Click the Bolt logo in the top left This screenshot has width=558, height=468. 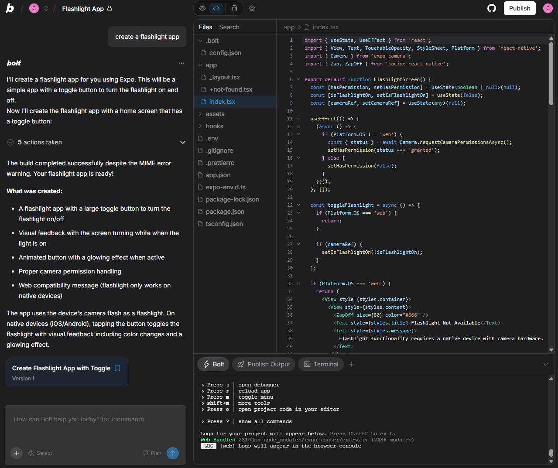click(10, 8)
